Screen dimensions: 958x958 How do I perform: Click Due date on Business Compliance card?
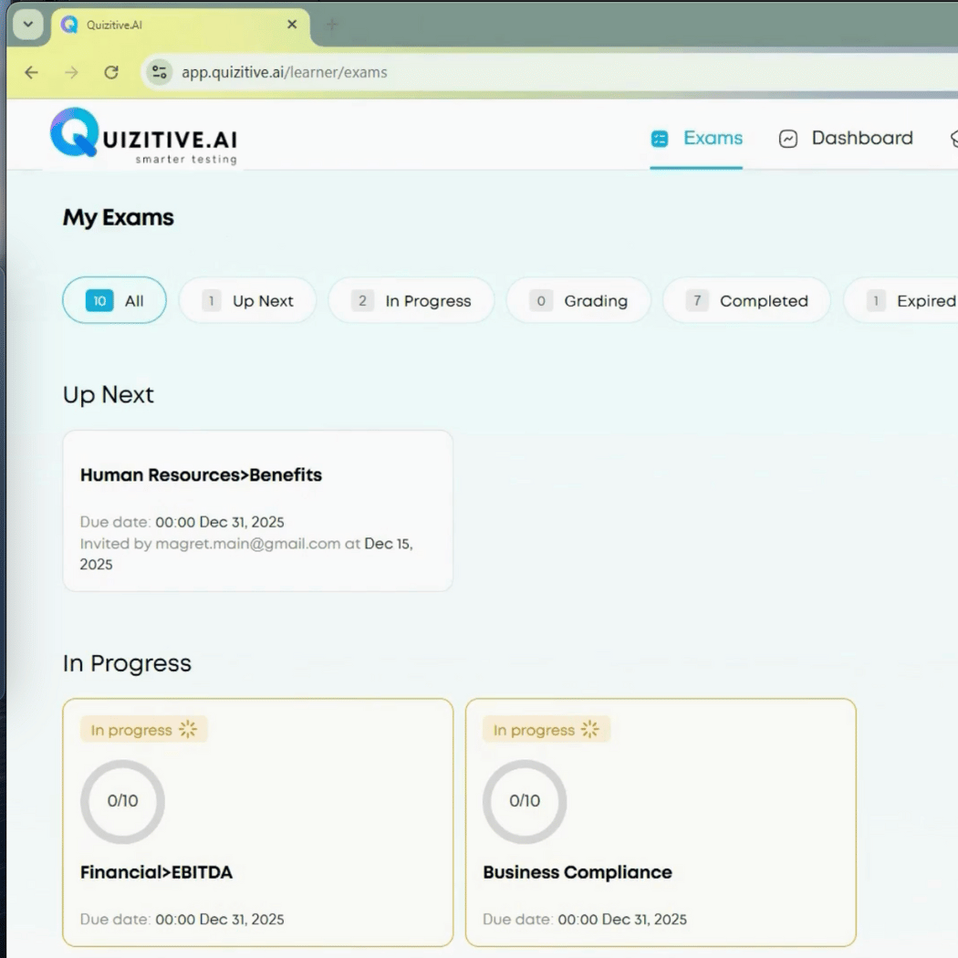pos(585,920)
